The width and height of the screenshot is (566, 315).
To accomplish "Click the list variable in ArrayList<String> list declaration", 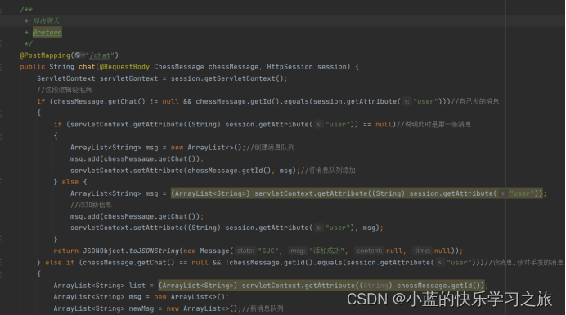I will pyautogui.click(x=137, y=286).
